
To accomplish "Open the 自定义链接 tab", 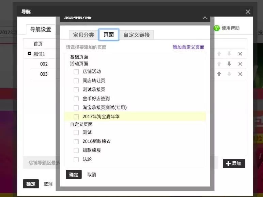I will (x=137, y=35).
